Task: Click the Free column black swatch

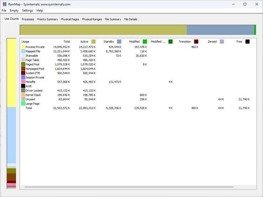Action: click(248, 42)
